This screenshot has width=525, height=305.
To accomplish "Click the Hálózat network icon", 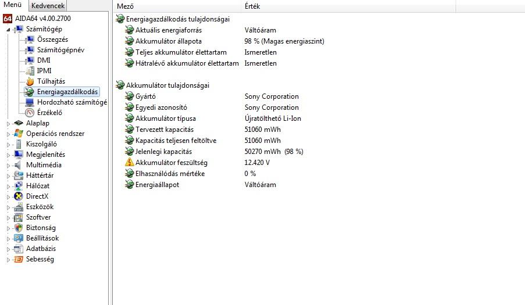I will click(19, 186).
